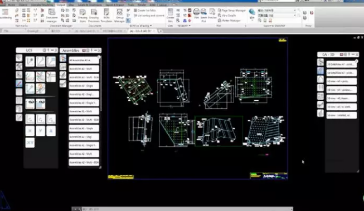Screen dimensions: 364x211
Task: Expand the BOM on drawing panel dropdown
Action: (x=140, y=26)
